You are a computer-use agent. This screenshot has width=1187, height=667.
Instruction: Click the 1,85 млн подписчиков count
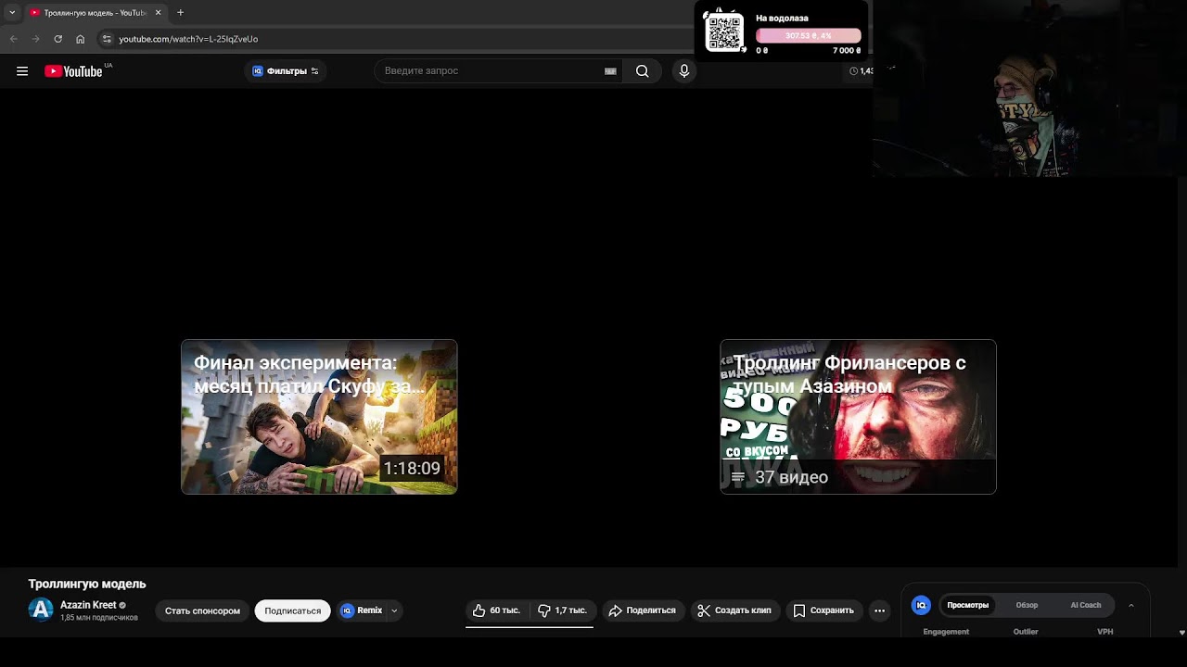pyautogui.click(x=99, y=618)
